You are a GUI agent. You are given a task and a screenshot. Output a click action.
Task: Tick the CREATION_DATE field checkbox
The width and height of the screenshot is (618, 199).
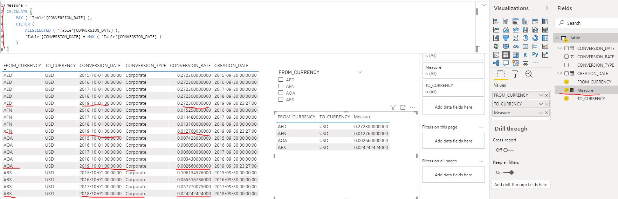(566, 73)
